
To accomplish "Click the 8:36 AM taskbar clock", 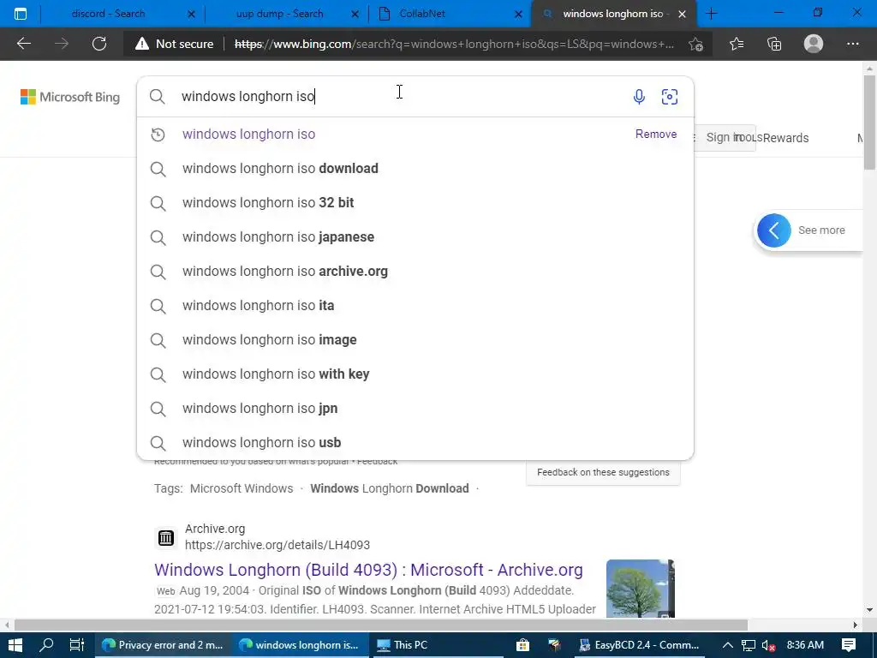I will pos(805,645).
